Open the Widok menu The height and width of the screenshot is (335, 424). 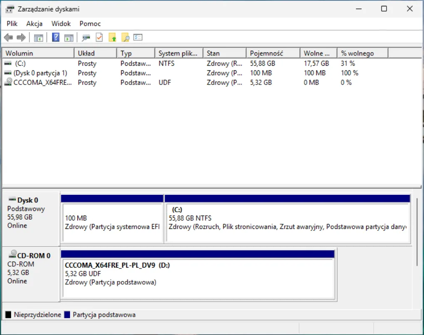pyautogui.click(x=61, y=24)
